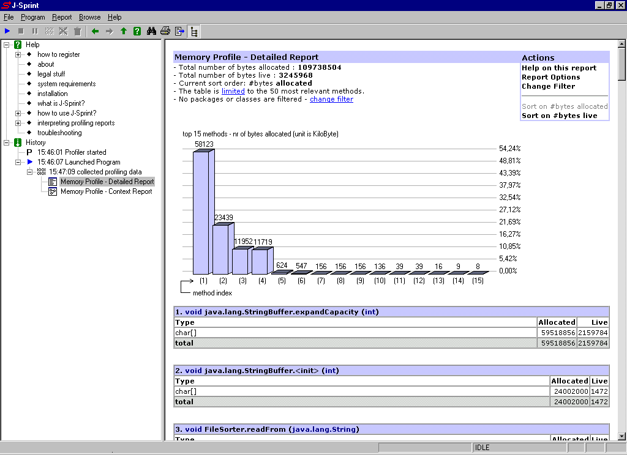
Task: Click 'Sort on #bytes live' action
Action: tap(559, 116)
